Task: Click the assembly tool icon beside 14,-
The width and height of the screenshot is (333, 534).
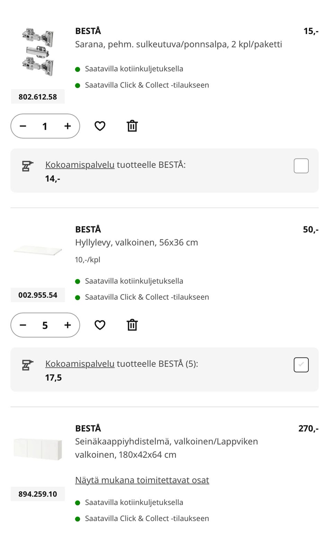Action: click(x=27, y=167)
